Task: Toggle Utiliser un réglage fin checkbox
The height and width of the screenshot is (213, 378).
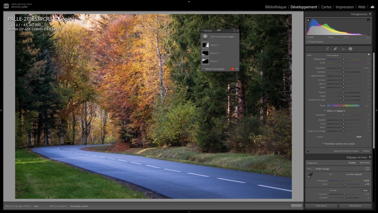Action: pyautogui.click(x=325, y=111)
